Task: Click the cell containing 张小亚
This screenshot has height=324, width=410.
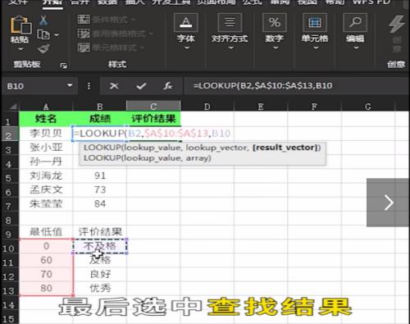Action: tap(46, 148)
